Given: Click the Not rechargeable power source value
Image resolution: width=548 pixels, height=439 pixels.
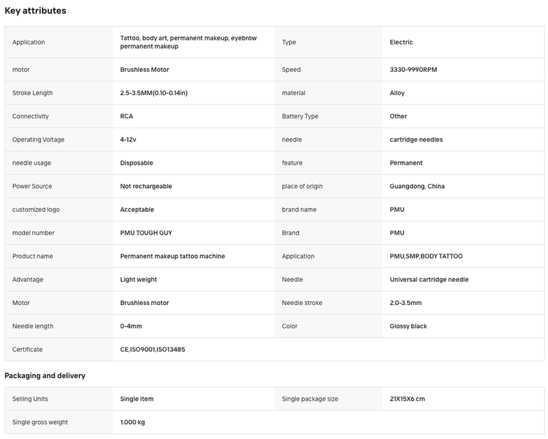Looking at the screenshot, I should click(x=146, y=187).
